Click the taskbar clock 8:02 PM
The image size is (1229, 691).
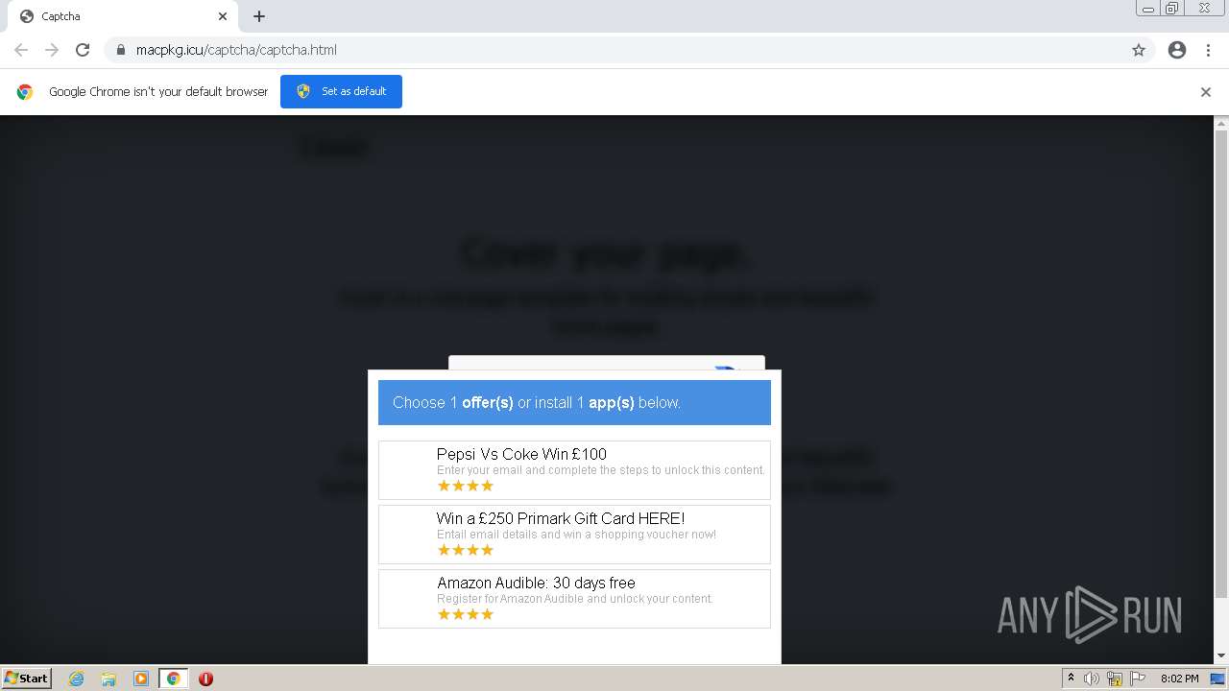pyautogui.click(x=1179, y=679)
